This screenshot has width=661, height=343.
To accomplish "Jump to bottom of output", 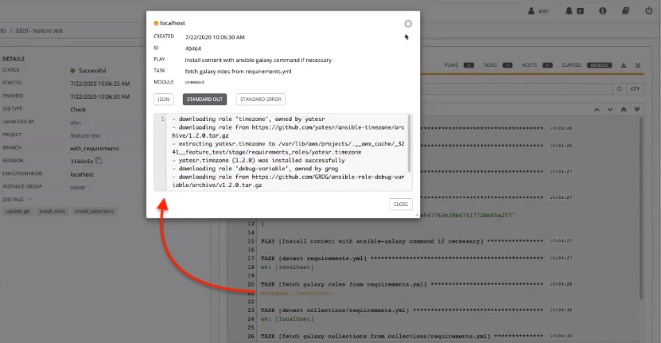I will pyautogui.click(x=637, y=109).
